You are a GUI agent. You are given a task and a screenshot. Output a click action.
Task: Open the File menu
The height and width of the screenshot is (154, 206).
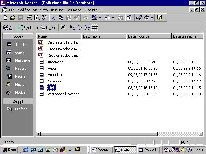(12, 10)
